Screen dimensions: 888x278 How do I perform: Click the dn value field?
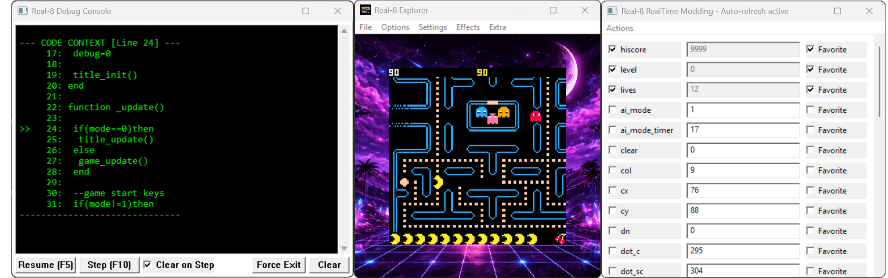click(743, 231)
